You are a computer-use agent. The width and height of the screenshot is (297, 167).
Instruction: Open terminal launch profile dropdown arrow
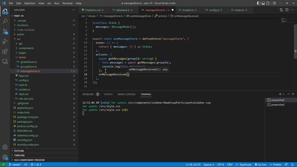point(284,94)
